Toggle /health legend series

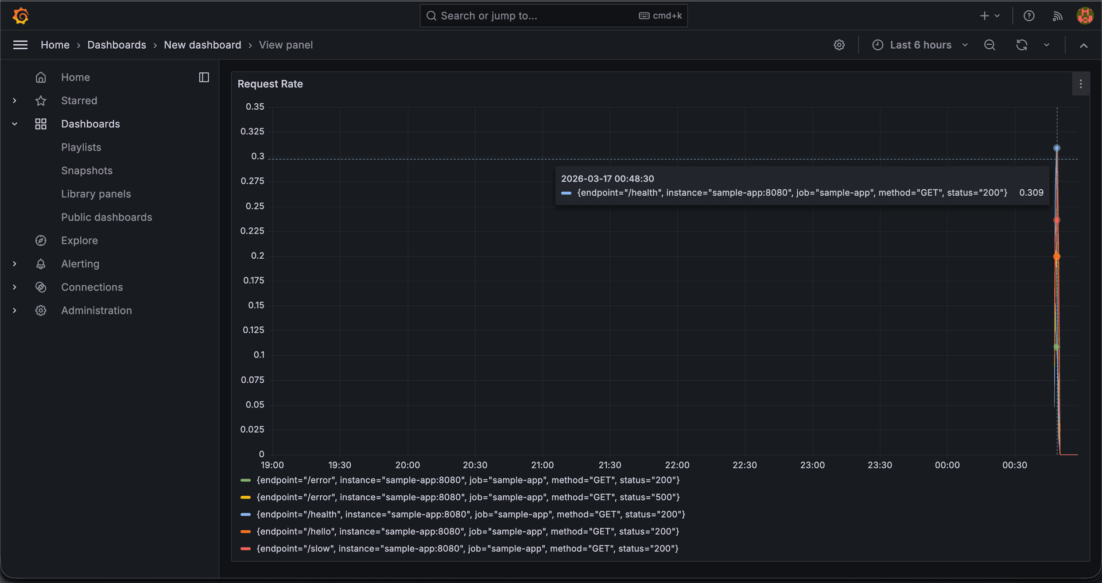[x=471, y=515]
